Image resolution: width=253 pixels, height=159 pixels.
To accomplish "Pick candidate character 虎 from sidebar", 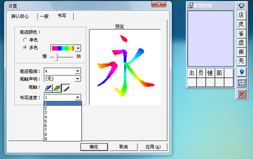I will point(241,24).
